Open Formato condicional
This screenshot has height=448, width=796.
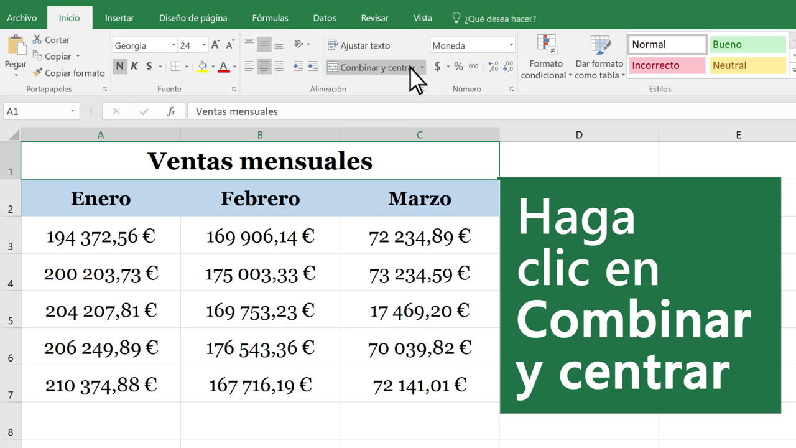[546, 57]
